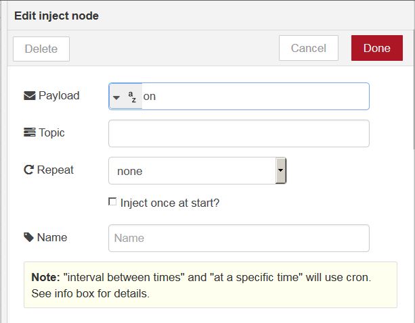This screenshot has height=323, width=415.
Task: Click the envelope icon beside Payload
Action: [x=29, y=96]
